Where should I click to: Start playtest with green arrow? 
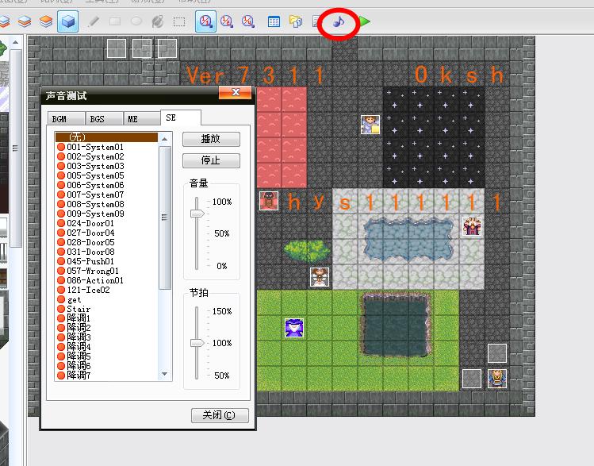click(365, 21)
